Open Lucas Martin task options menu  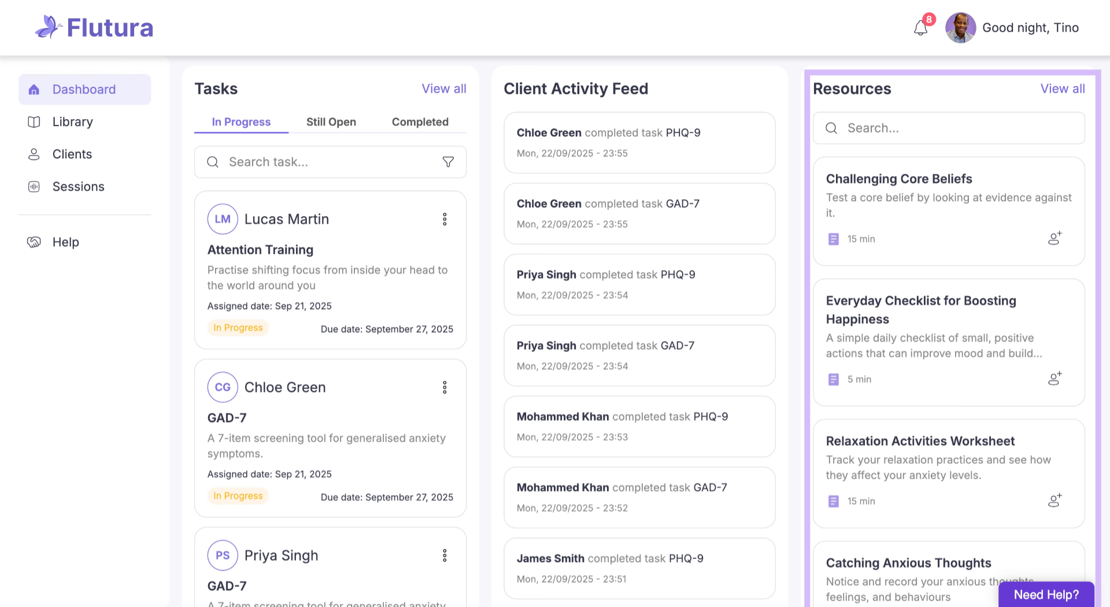[x=445, y=219]
